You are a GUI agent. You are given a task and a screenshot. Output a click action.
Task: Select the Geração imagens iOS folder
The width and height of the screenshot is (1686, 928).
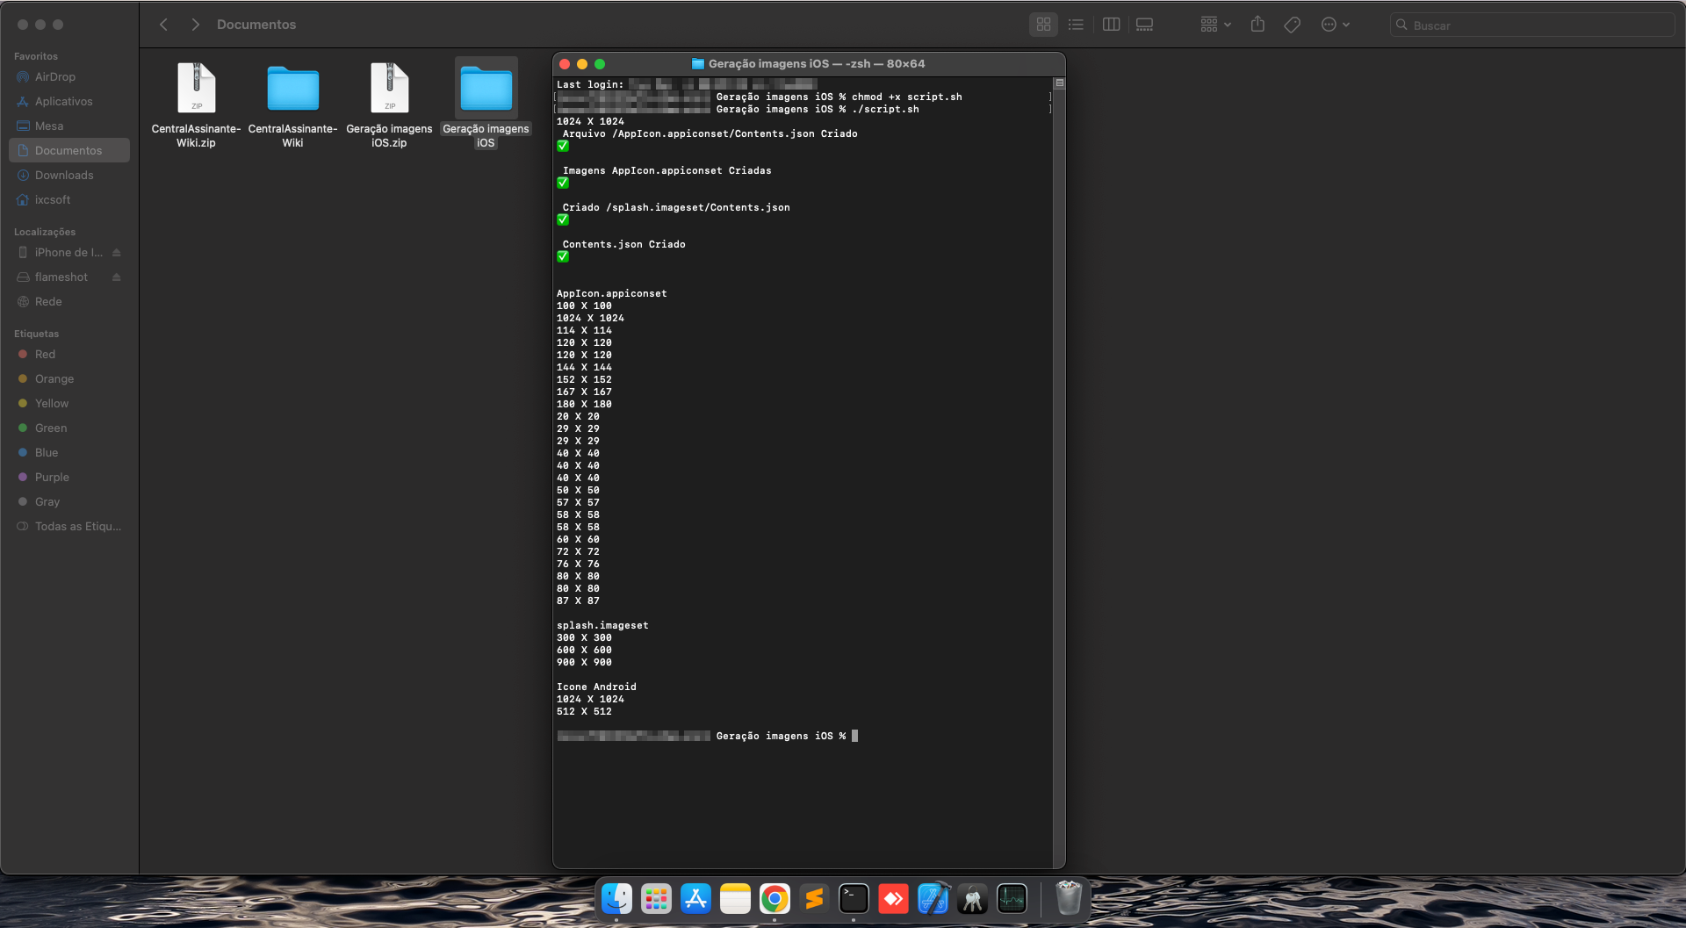486,104
